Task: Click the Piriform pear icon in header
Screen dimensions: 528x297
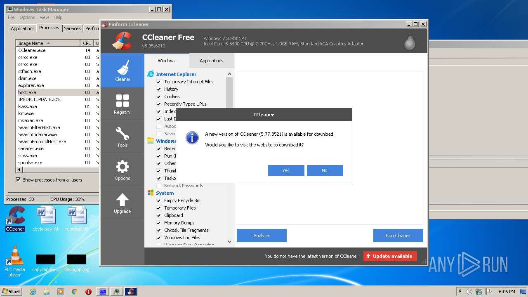Action: [410, 41]
